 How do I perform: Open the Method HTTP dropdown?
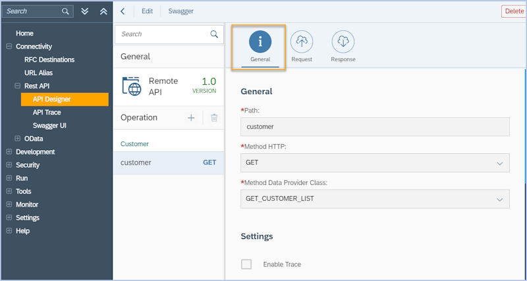(x=499, y=163)
